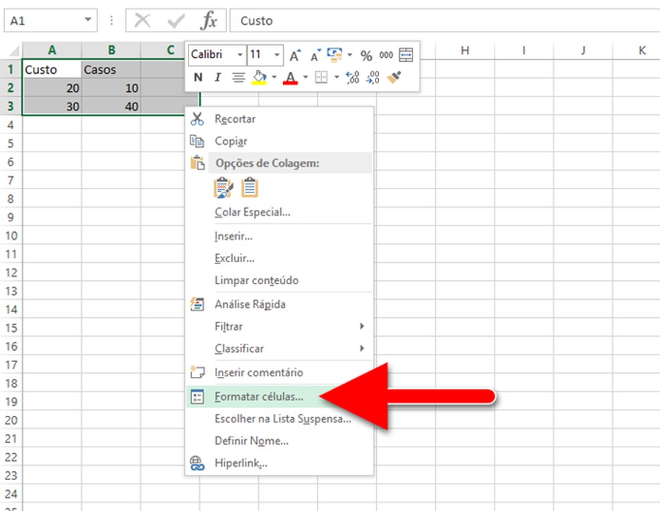This screenshot has width=660, height=511.
Task: Choose Formatar células from context menu
Action: point(259,396)
